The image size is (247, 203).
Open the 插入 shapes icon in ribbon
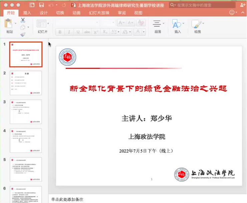176,24
